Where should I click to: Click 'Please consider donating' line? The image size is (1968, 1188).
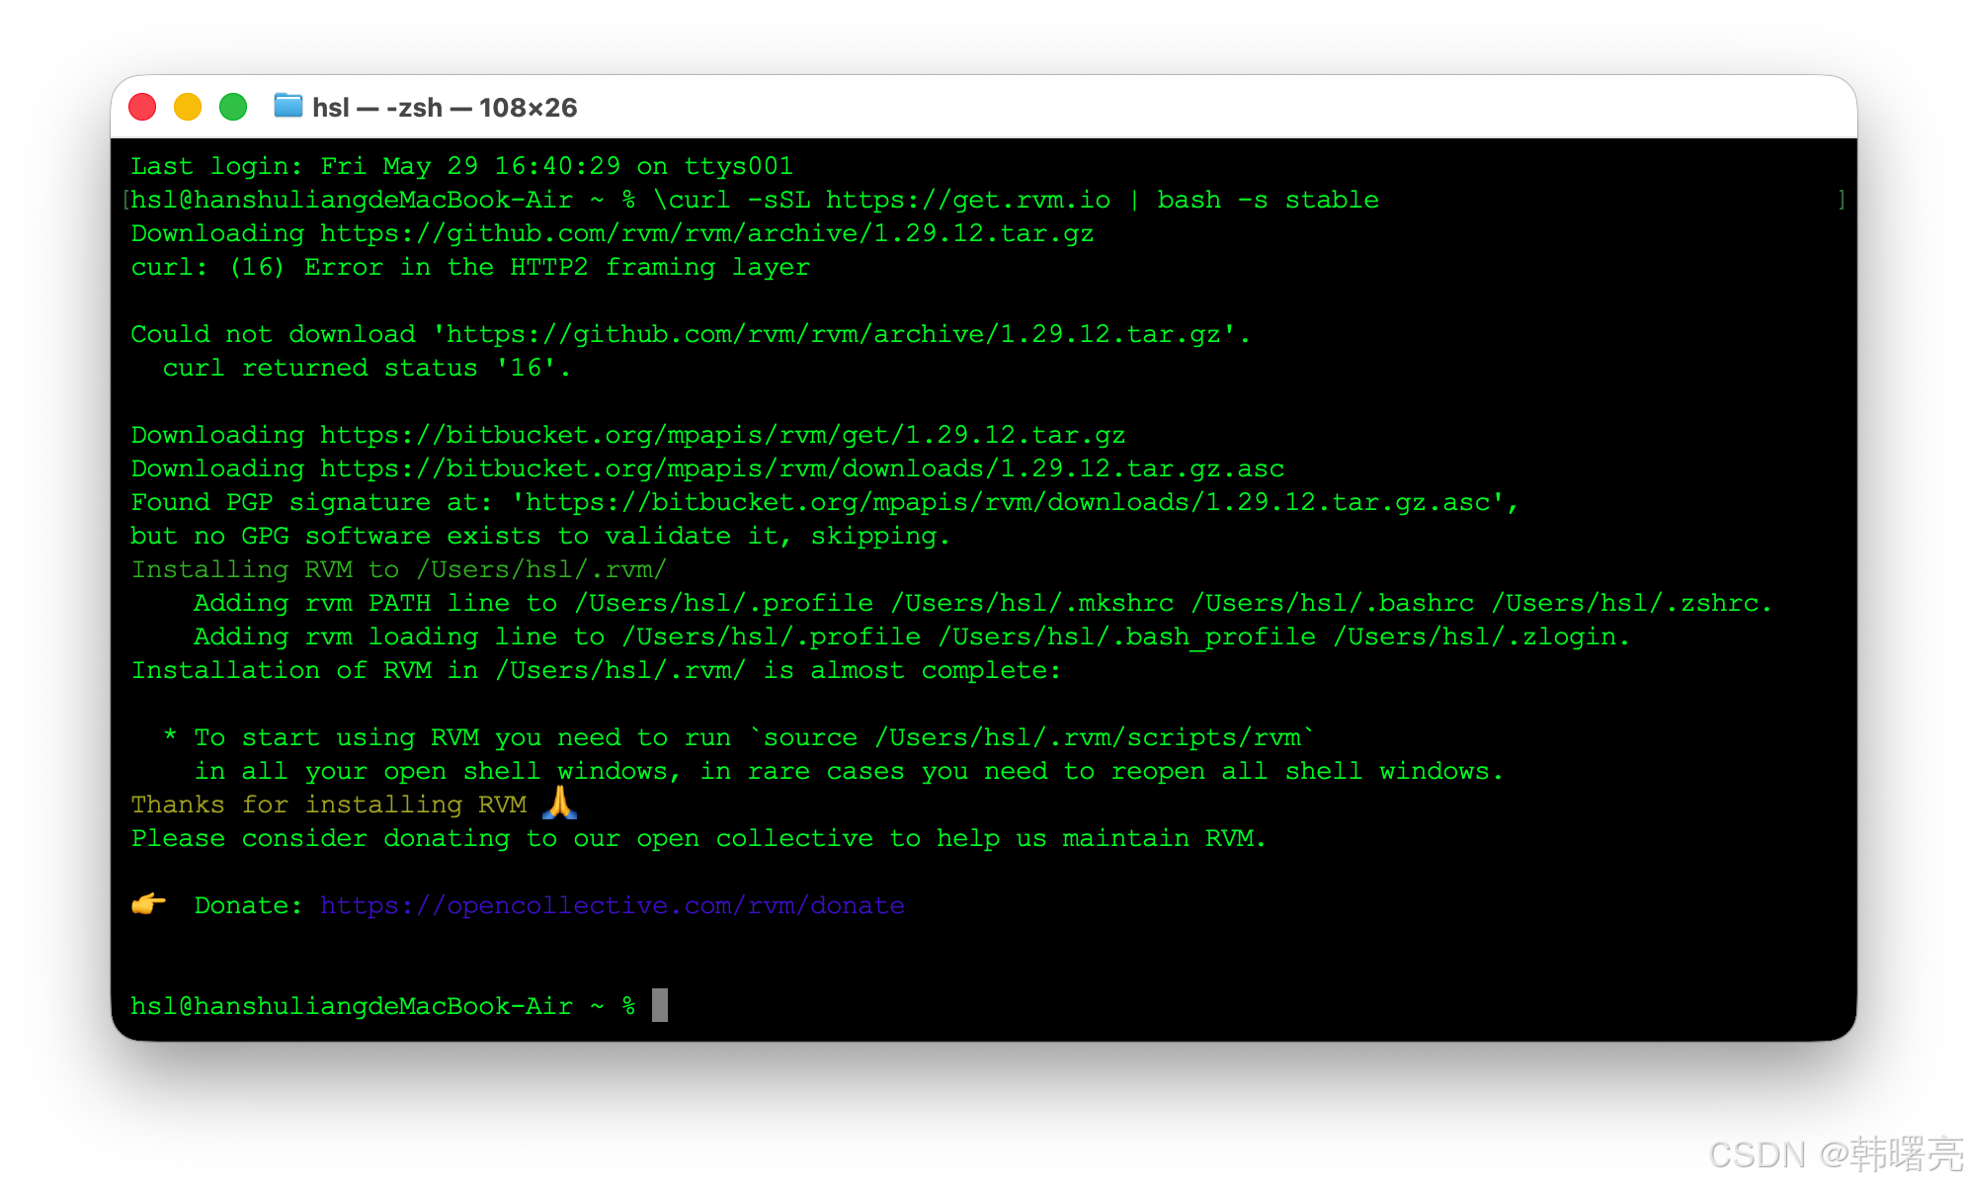[x=698, y=838]
